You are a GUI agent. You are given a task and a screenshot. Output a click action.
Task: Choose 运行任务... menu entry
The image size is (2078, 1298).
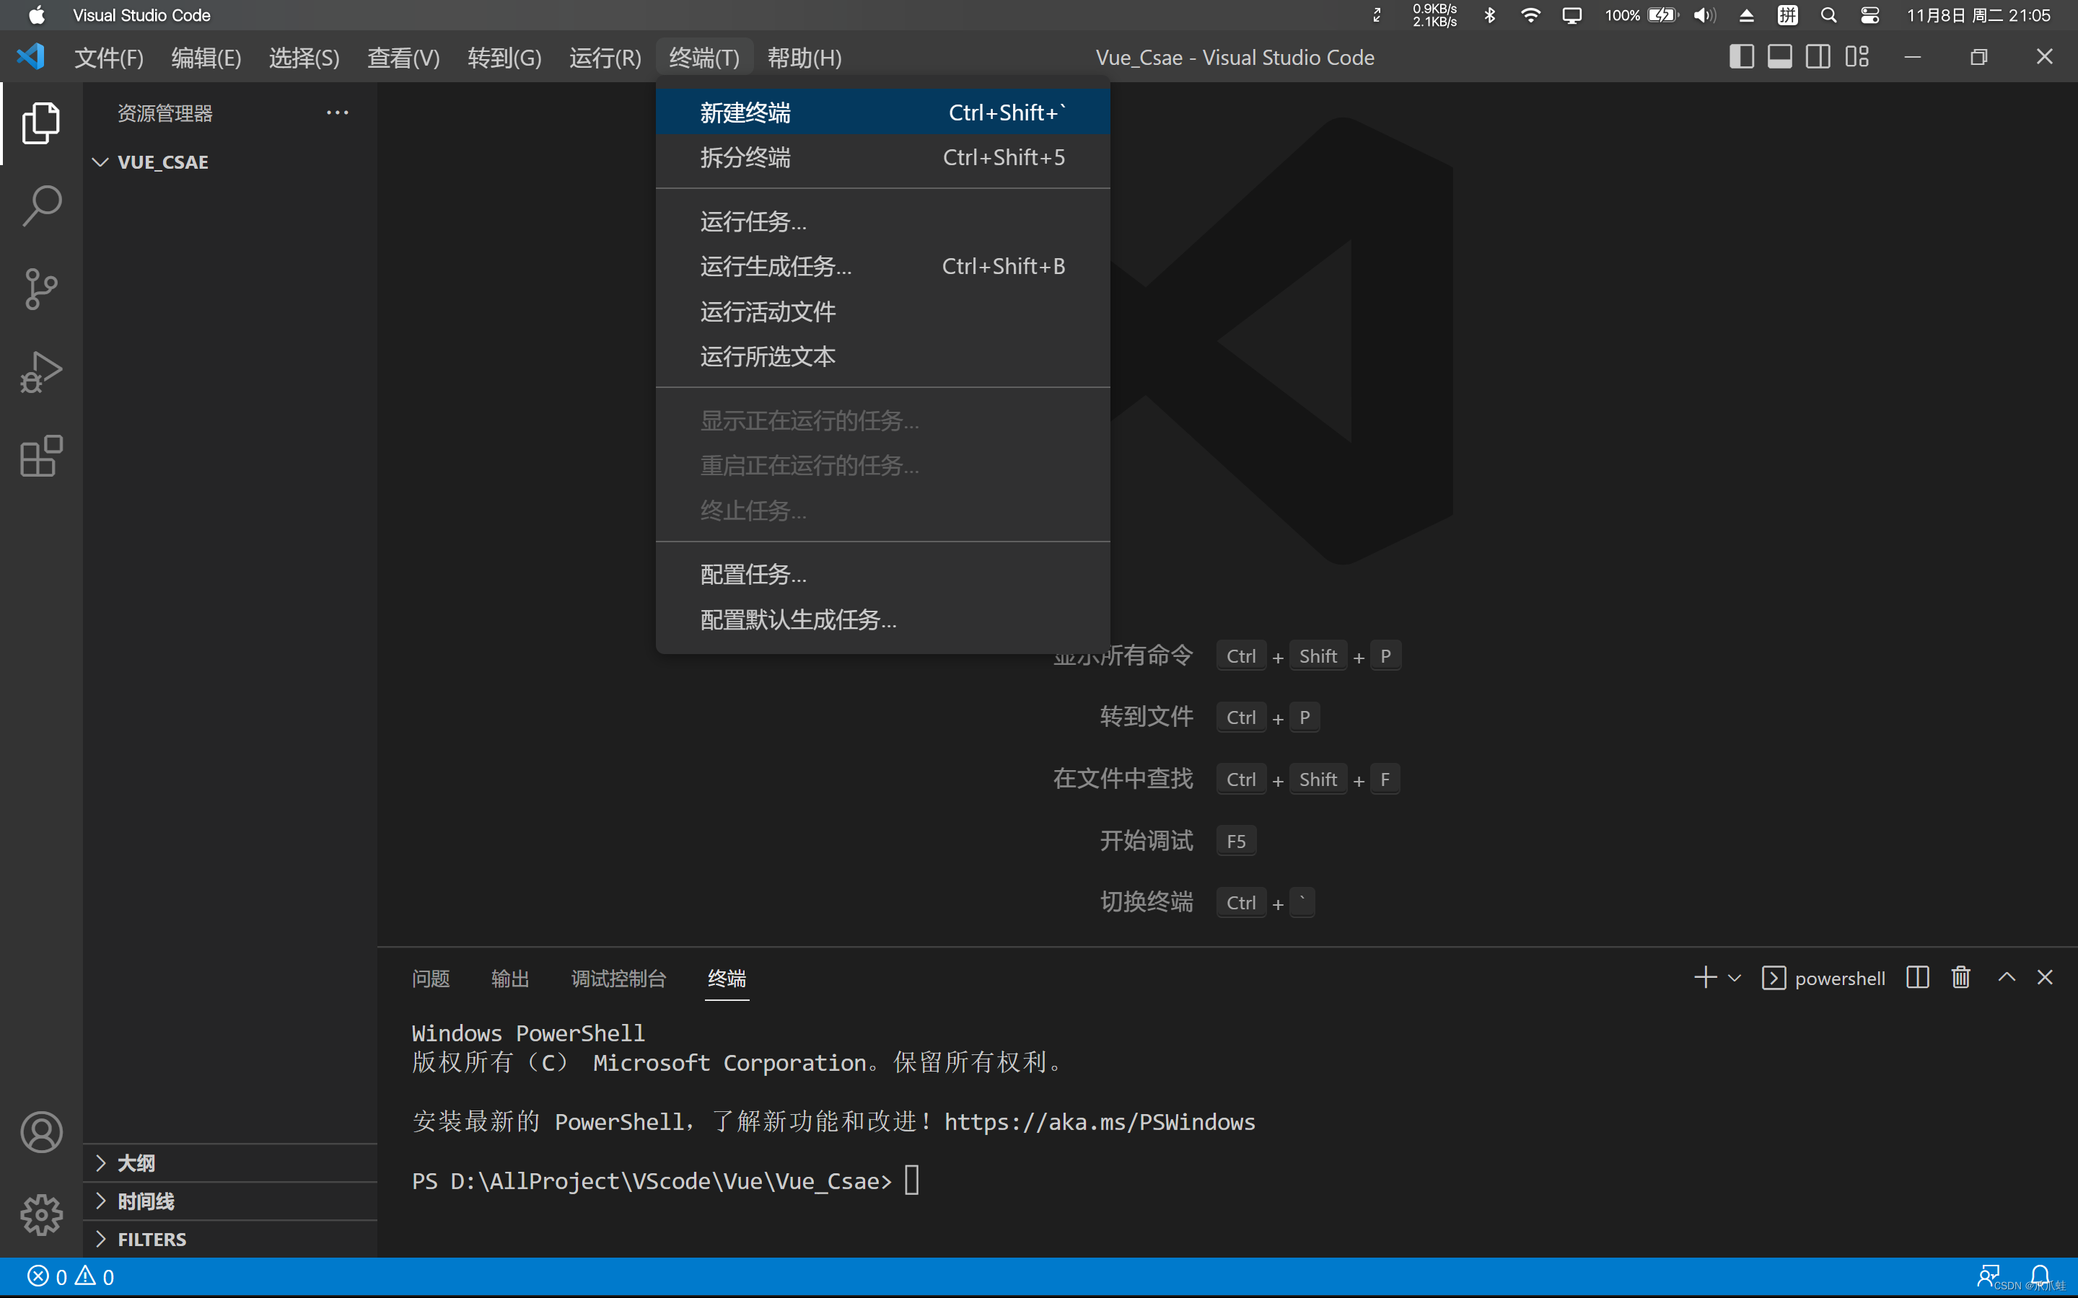[x=882, y=221]
